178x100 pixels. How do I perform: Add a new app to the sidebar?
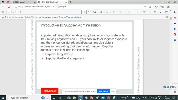coord(175,46)
